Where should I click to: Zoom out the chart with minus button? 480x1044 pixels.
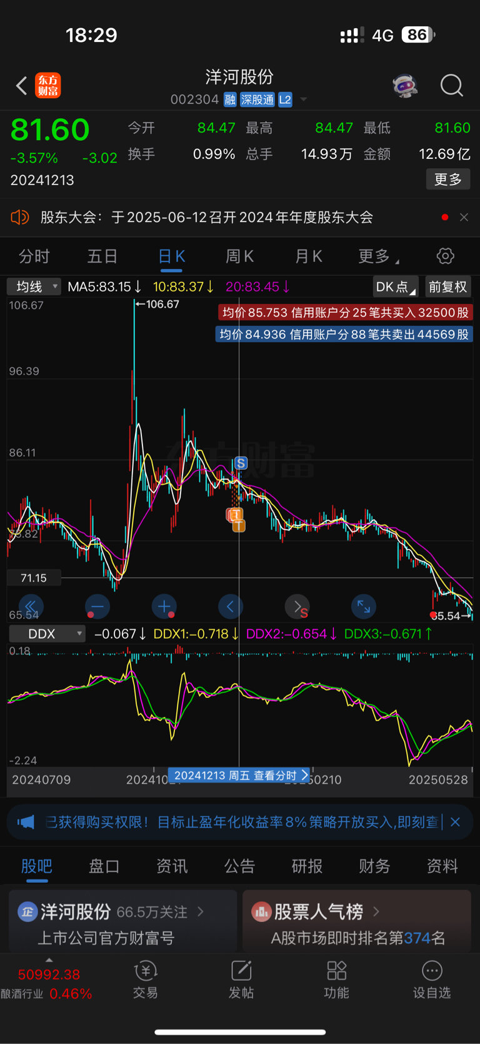[x=97, y=606]
